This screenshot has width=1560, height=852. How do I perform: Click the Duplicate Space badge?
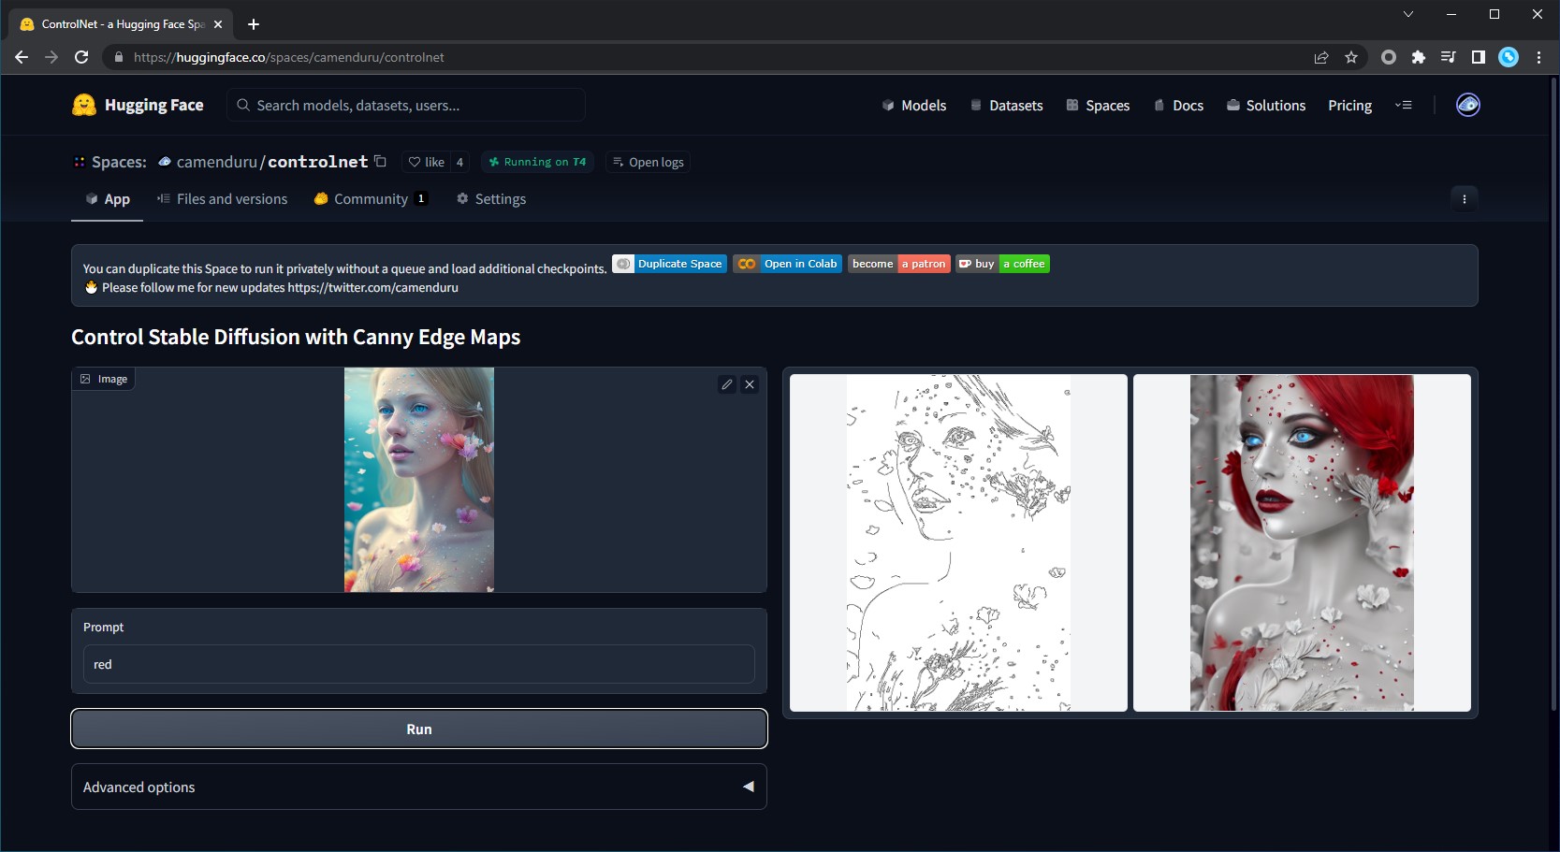pos(669,264)
